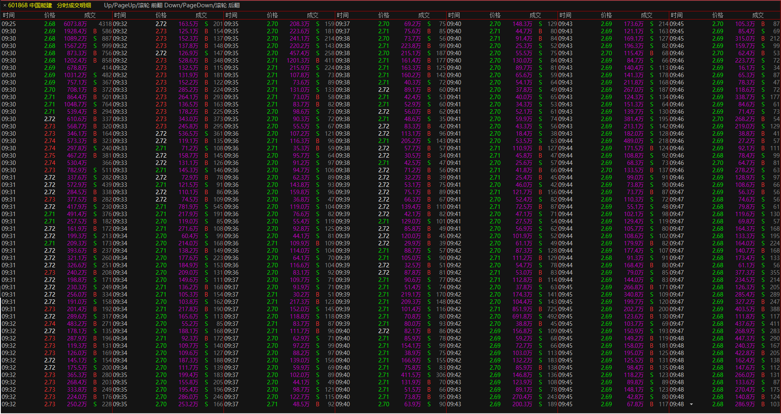Click the 306 volume cell

click(441, 375)
